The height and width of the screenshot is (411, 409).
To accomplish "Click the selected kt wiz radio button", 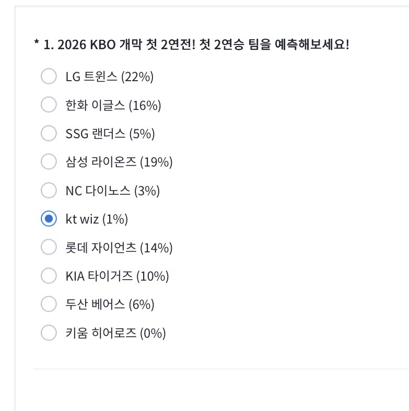I will coord(49,219).
